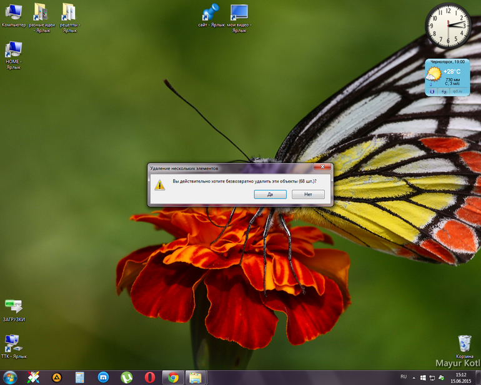
Task: Click the Get Windows 10 tray icon
Action: click(x=423, y=378)
